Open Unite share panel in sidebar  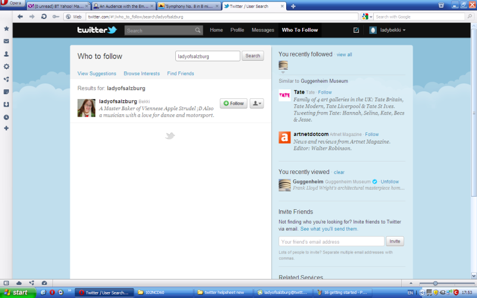6,79
